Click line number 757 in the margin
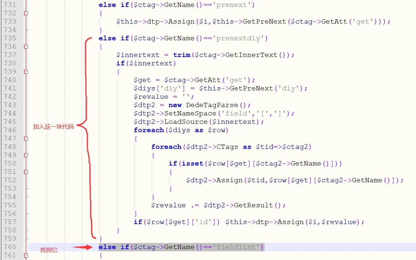The image size is (416, 260). (x=10, y=222)
